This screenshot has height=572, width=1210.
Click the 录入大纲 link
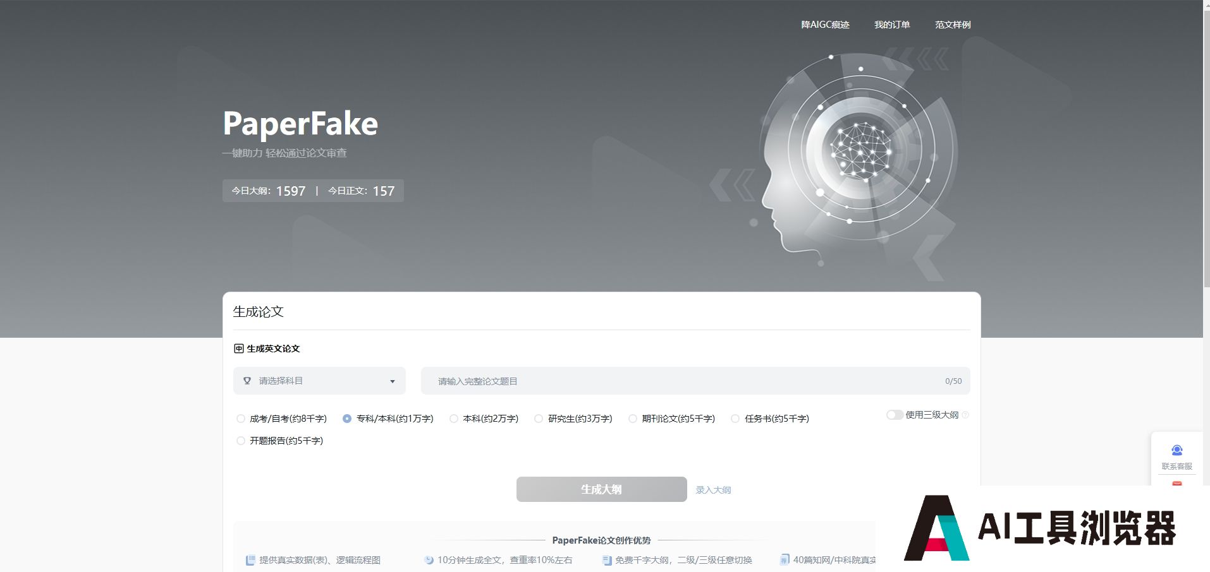[x=713, y=490]
